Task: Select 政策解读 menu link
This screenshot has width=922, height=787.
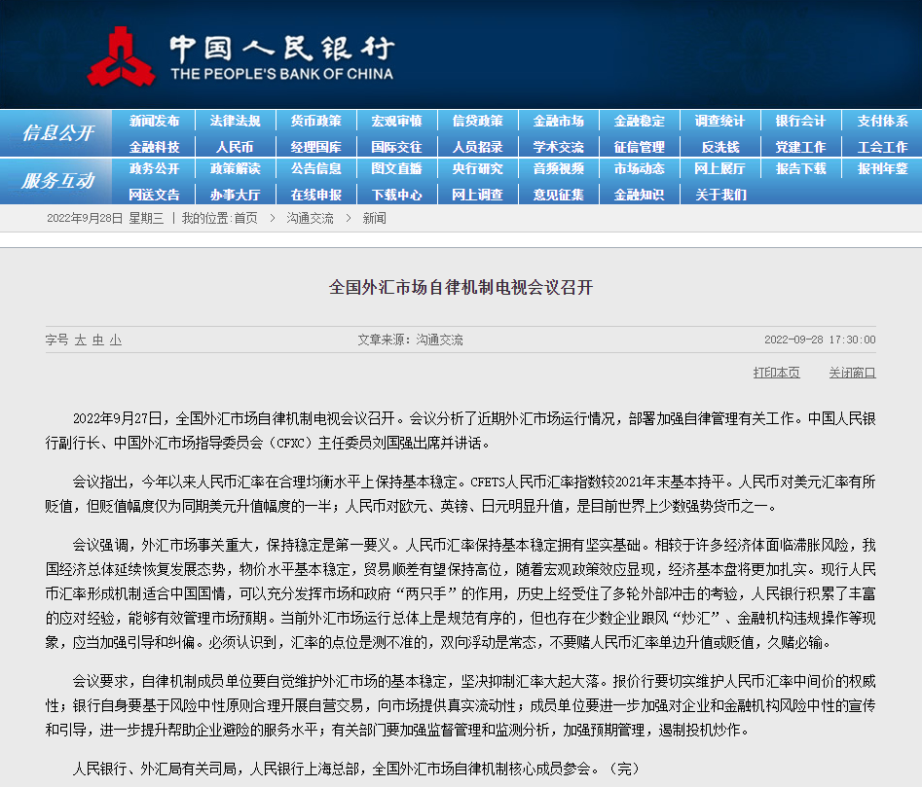Action: (236, 168)
